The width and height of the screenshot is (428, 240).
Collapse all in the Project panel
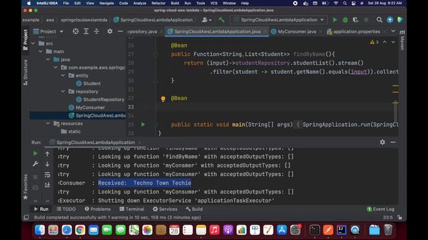[96, 31]
